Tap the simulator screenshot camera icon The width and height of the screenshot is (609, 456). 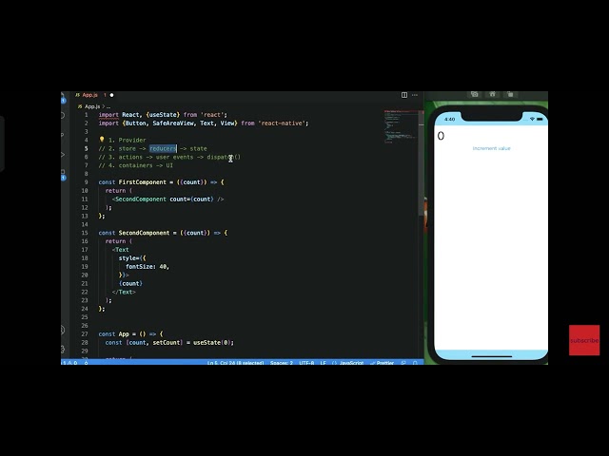click(474, 94)
